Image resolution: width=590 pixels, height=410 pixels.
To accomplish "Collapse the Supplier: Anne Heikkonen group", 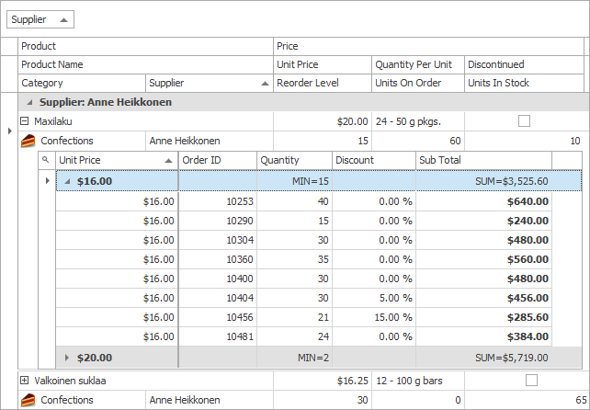I will click(29, 102).
